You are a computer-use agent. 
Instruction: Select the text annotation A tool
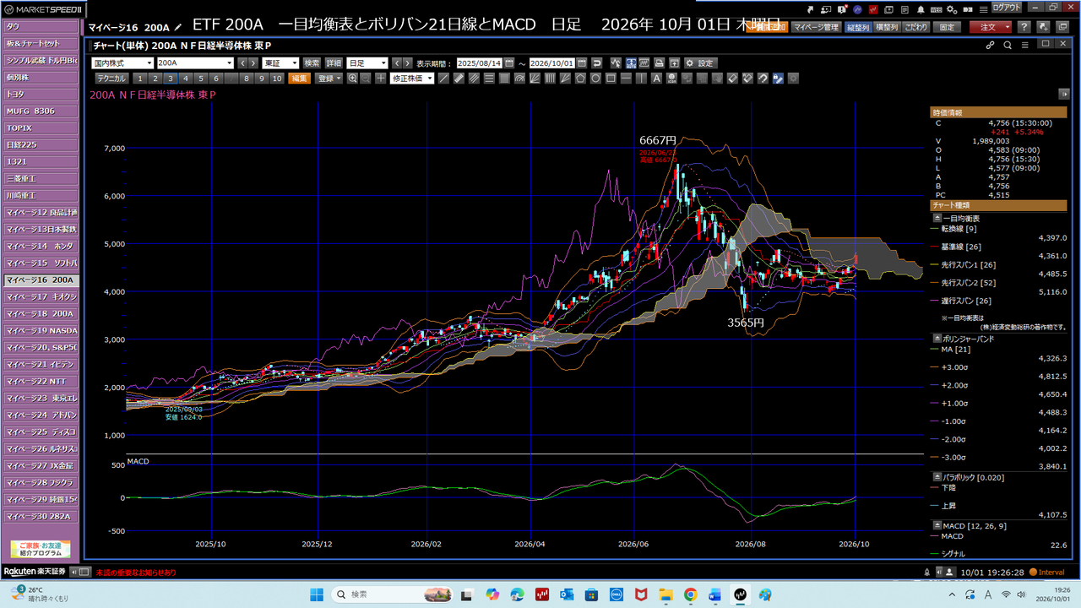[656, 79]
